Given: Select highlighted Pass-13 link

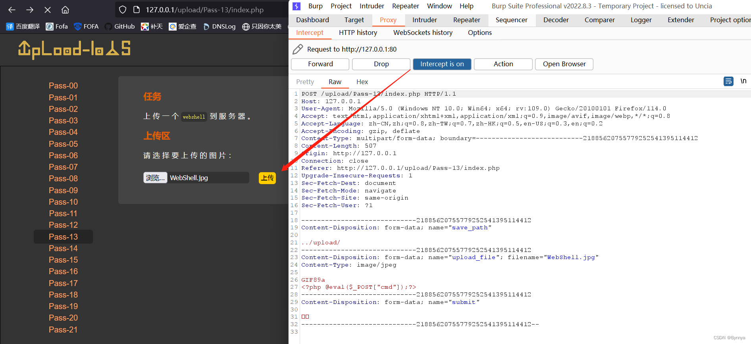Looking at the screenshot, I should pyautogui.click(x=63, y=237).
